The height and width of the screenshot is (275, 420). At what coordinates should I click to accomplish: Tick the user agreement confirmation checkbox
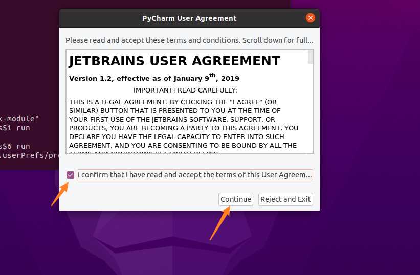(x=70, y=175)
